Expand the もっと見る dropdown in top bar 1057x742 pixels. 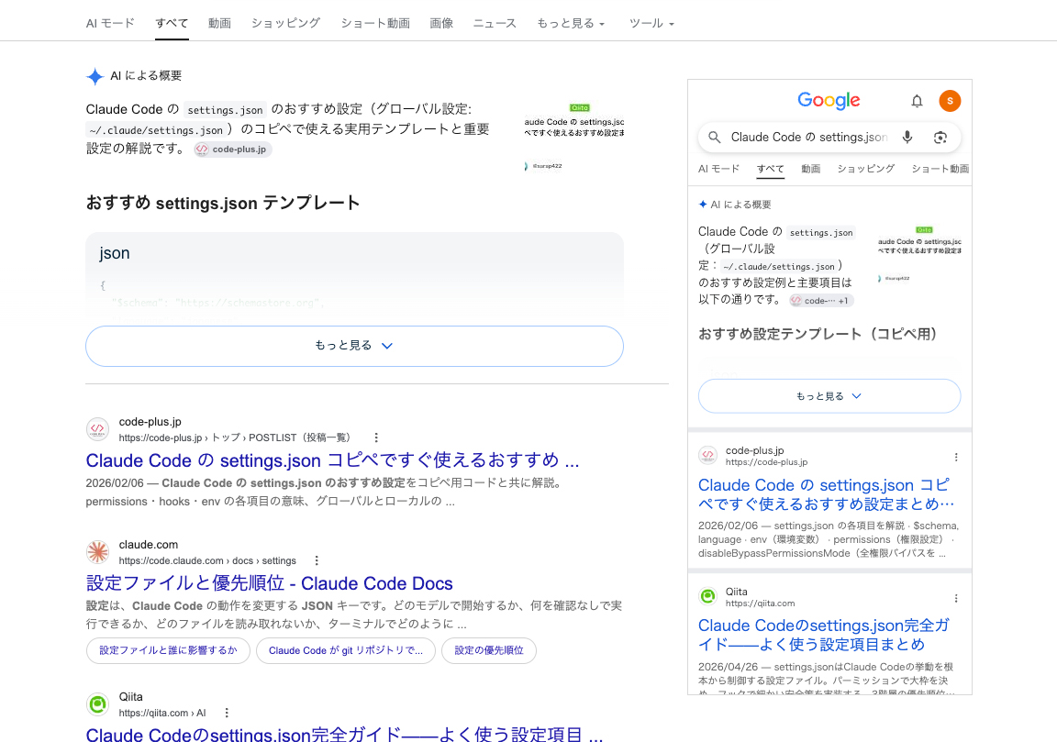571,23
